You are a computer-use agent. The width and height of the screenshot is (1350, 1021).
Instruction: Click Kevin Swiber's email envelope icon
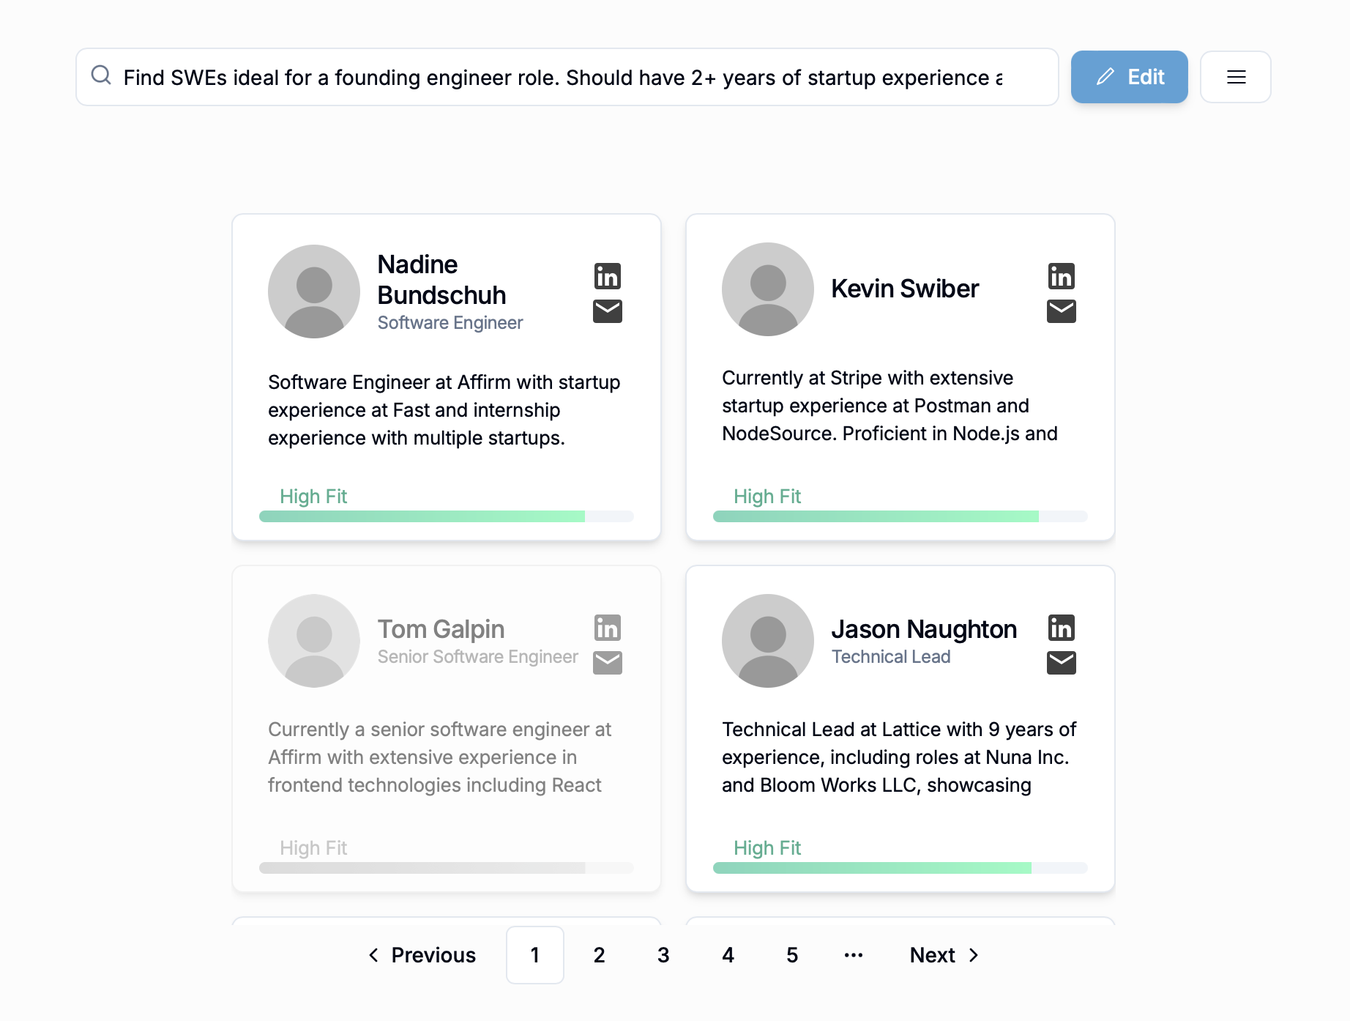pyautogui.click(x=1061, y=311)
